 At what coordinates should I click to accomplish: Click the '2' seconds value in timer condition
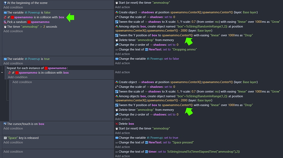(44, 27)
